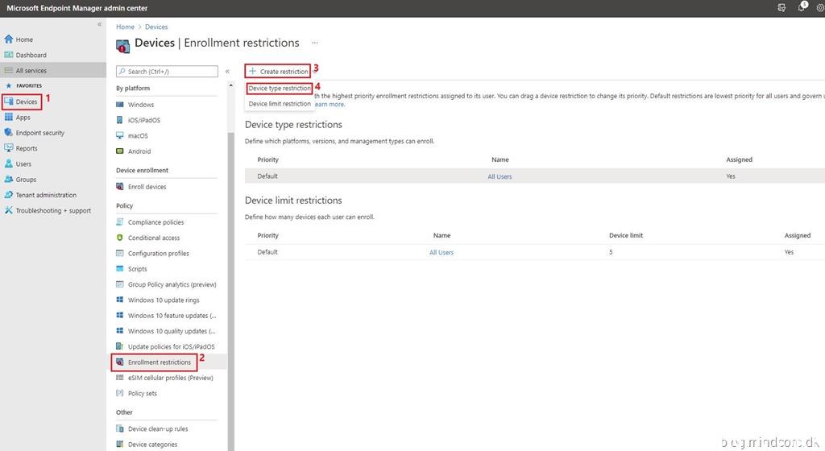Click the Create restriction button

coord(278,72)
